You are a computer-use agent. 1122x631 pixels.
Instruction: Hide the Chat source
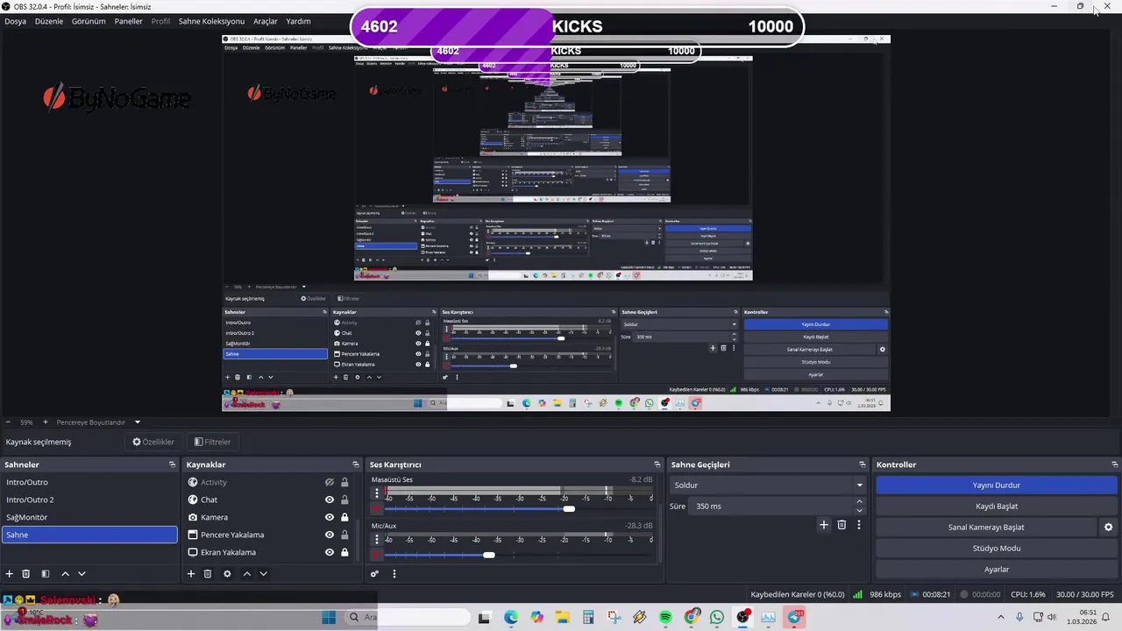(330, 500)
